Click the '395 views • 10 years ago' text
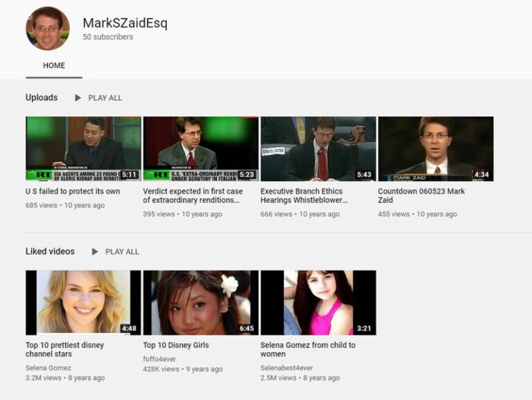 (x=183, y=214)
